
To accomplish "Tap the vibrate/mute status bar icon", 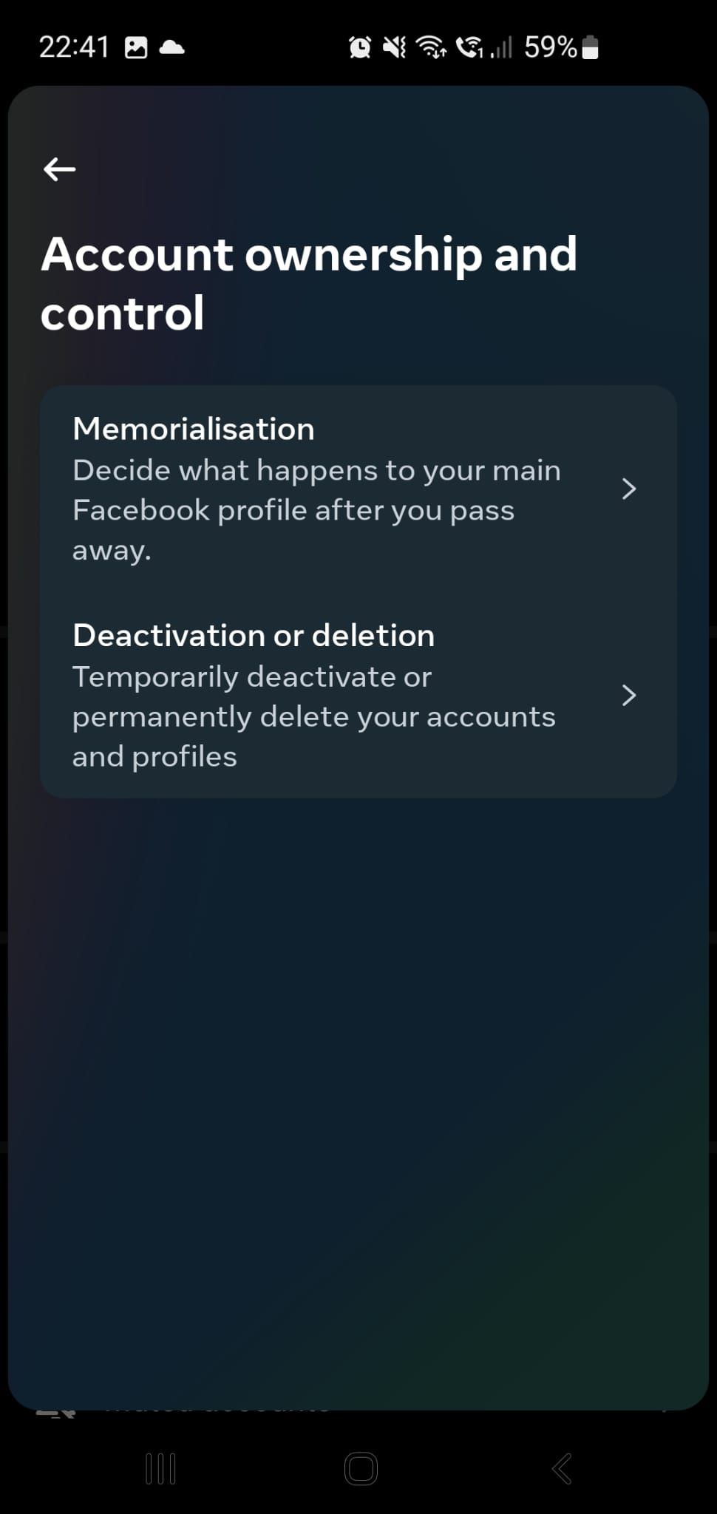I will pyautogui.click(x=395, y=47).
